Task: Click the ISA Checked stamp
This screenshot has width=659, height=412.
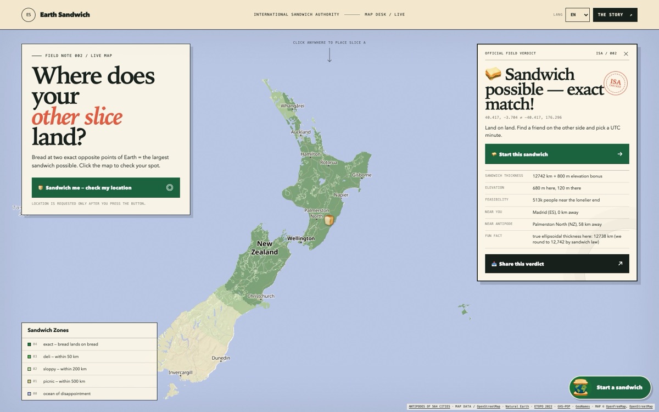Action: (x=616, y=83)
